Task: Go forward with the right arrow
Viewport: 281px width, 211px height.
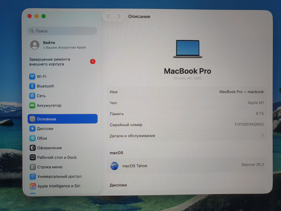Action: [119, 16]
